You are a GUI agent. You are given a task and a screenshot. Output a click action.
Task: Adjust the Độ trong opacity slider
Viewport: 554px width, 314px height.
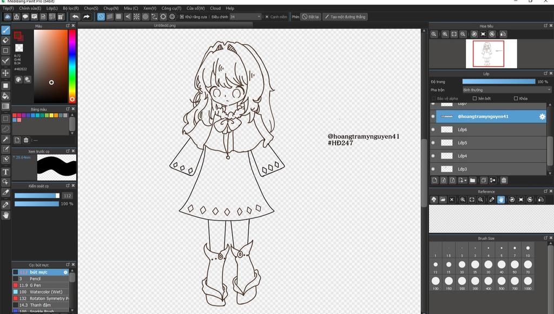point(499,82)
